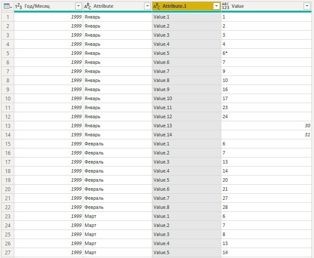Select row number 27

tap(8, 252)
